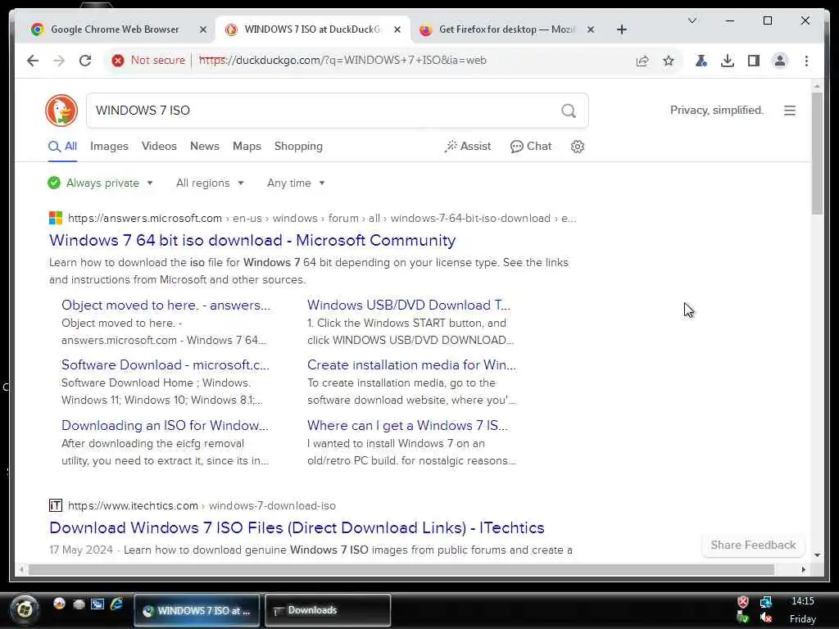Switch to Google Chrome Web Browser tab
This screenshot has height=629, width=839.
pyautogui.click(x=115, y=29)
